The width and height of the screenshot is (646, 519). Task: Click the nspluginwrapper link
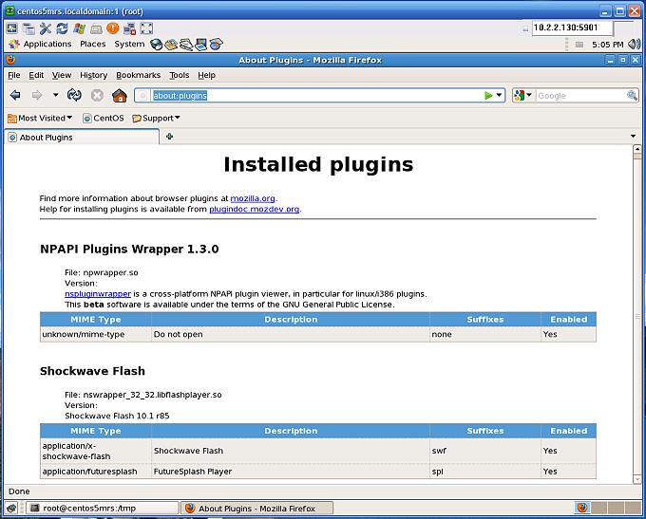pyautogui.click(x=97, y=294)
